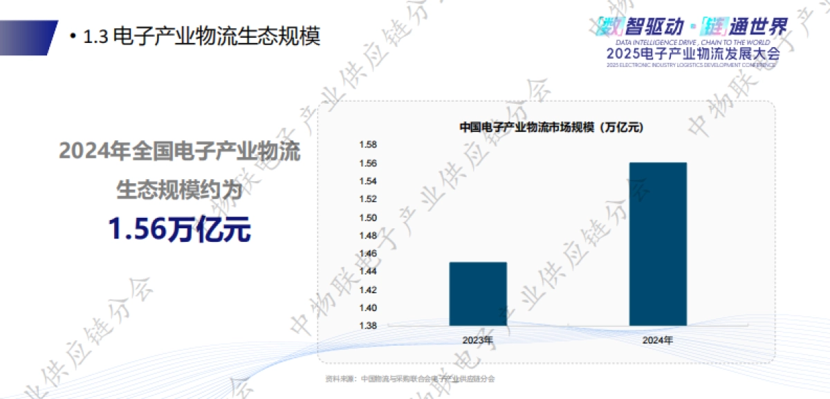Select the 2024年 bar in the chart
The width and height of the screenshot is (830, 399).
point(657,242)
